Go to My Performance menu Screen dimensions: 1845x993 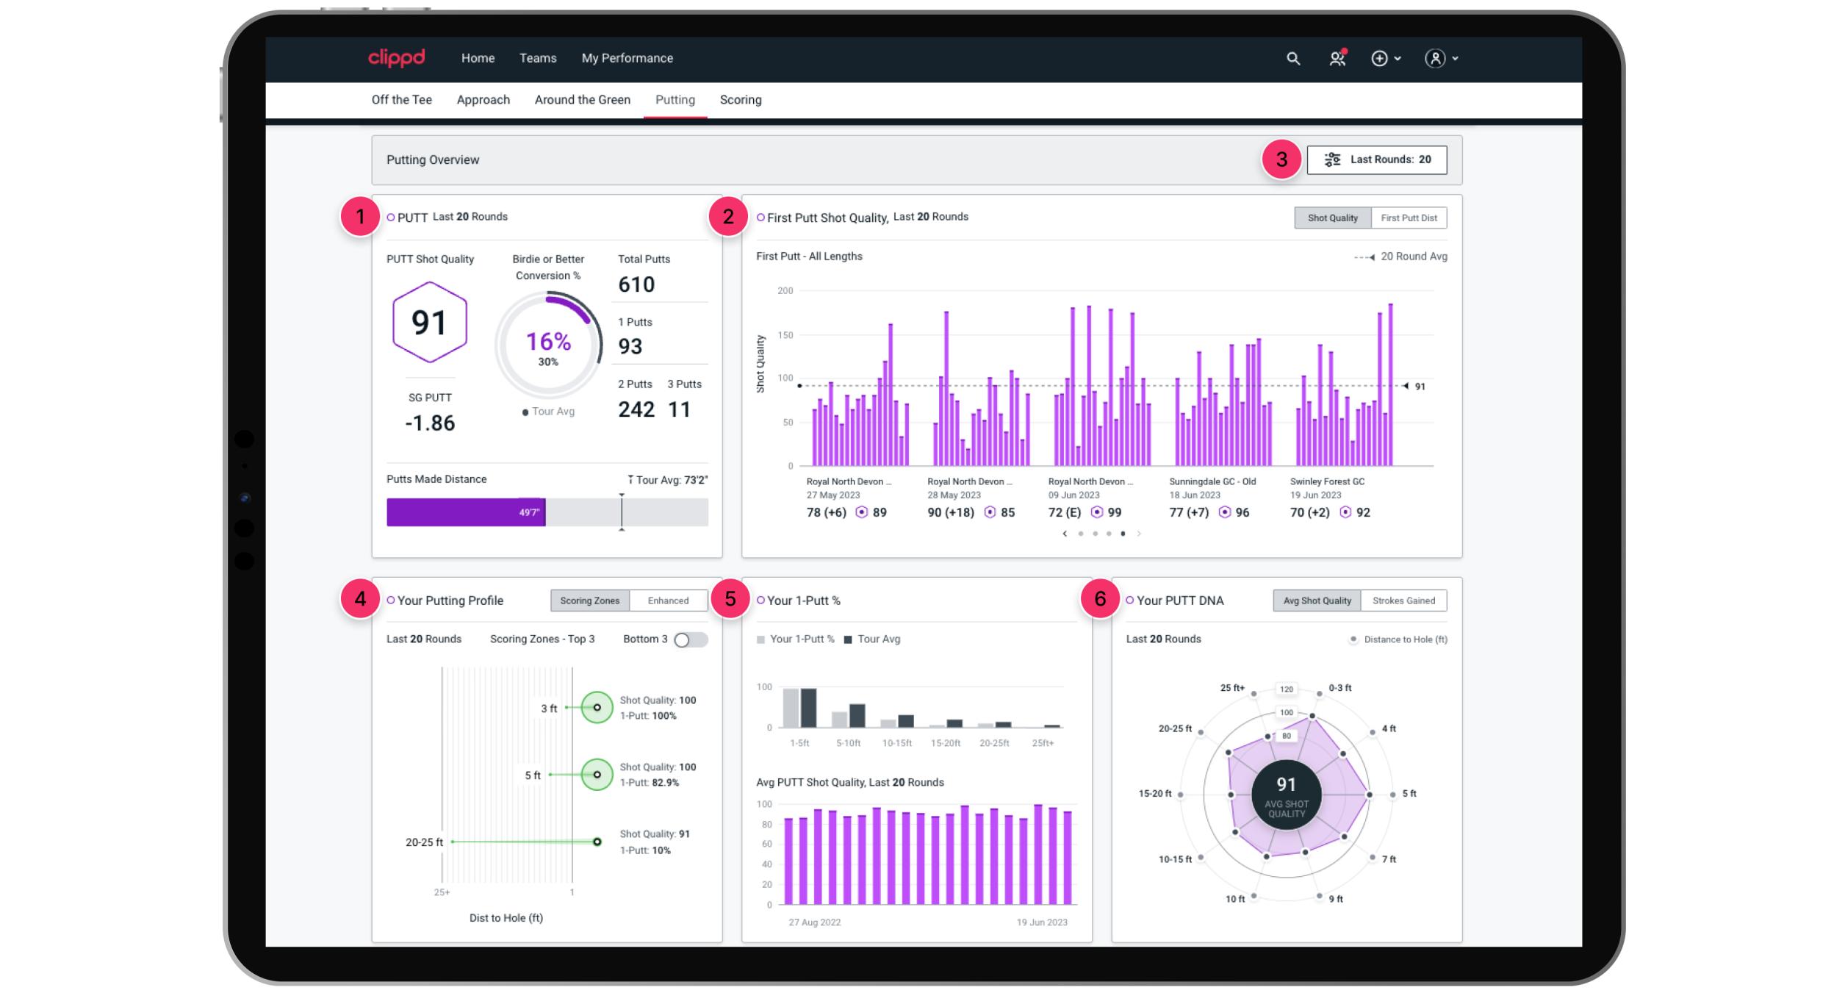627,58
